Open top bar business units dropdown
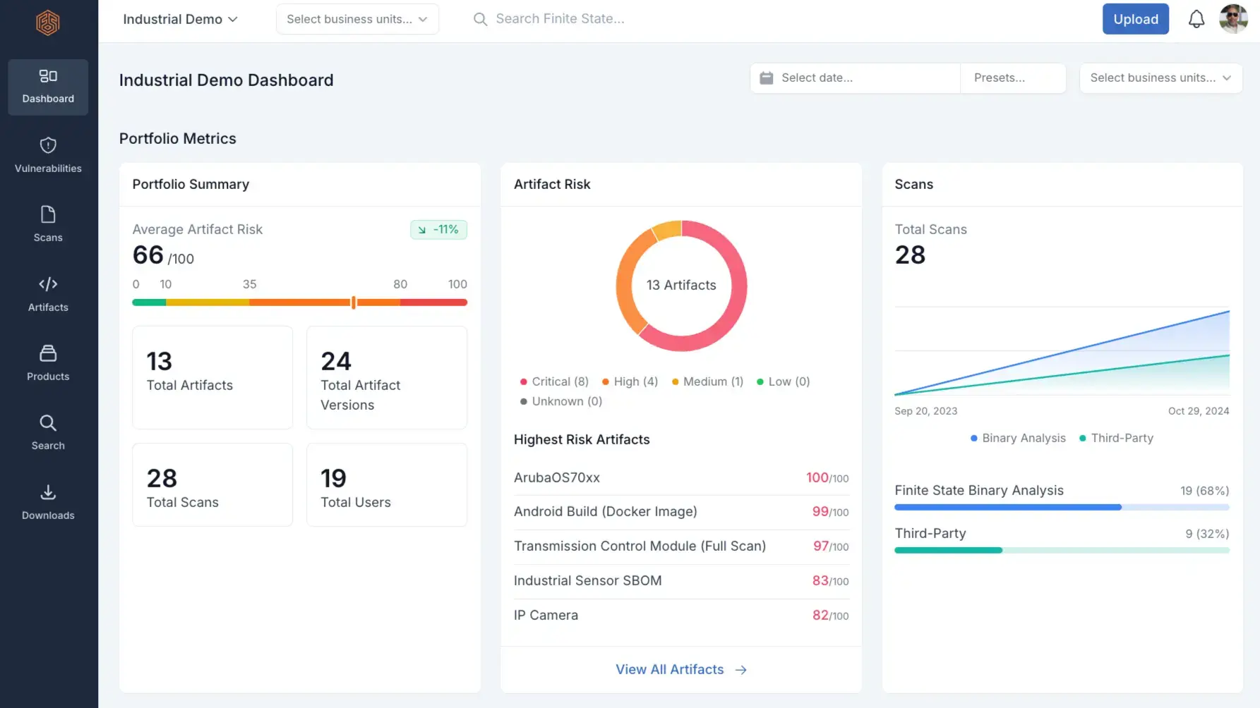Screen dimensions: 1260x708 coord(357,19)
